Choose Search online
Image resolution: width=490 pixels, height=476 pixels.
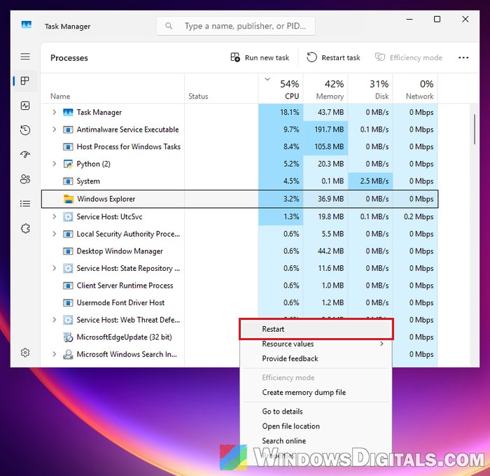click(x=316, y=441)
